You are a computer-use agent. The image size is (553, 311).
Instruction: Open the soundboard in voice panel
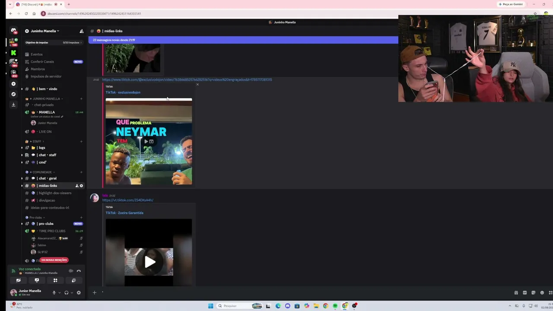point(74,280)
